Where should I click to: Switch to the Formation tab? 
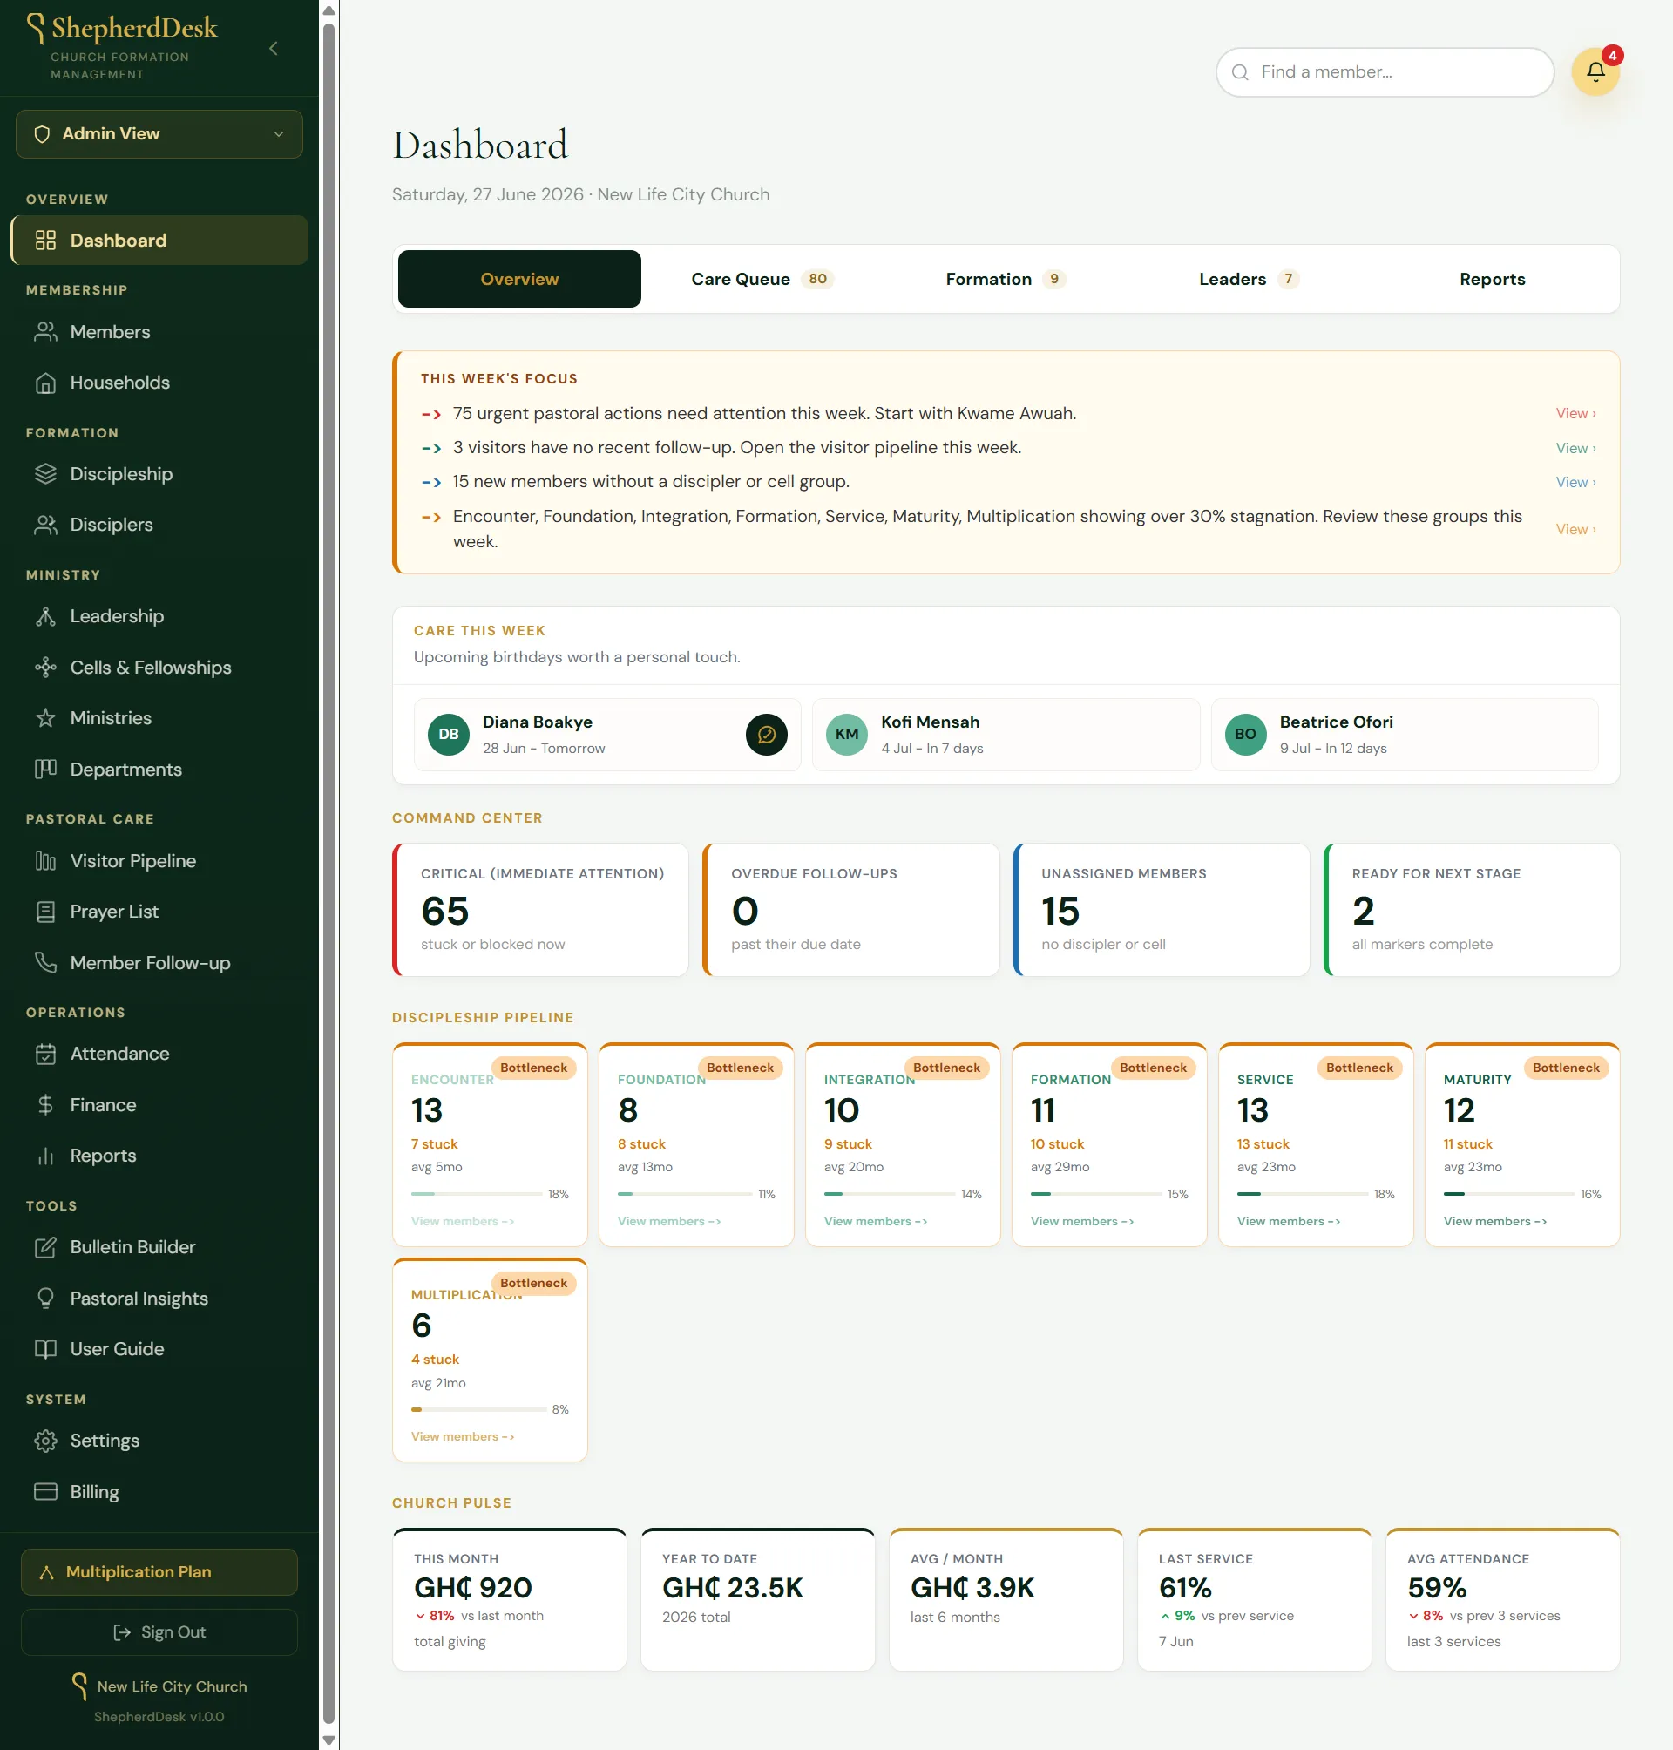tap(1005, 279)
